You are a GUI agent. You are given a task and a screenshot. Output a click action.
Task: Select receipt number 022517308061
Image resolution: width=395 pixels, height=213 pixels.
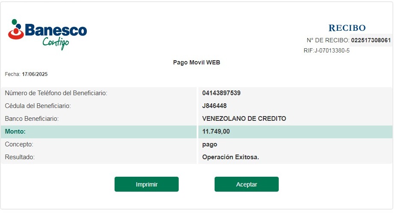371,40
